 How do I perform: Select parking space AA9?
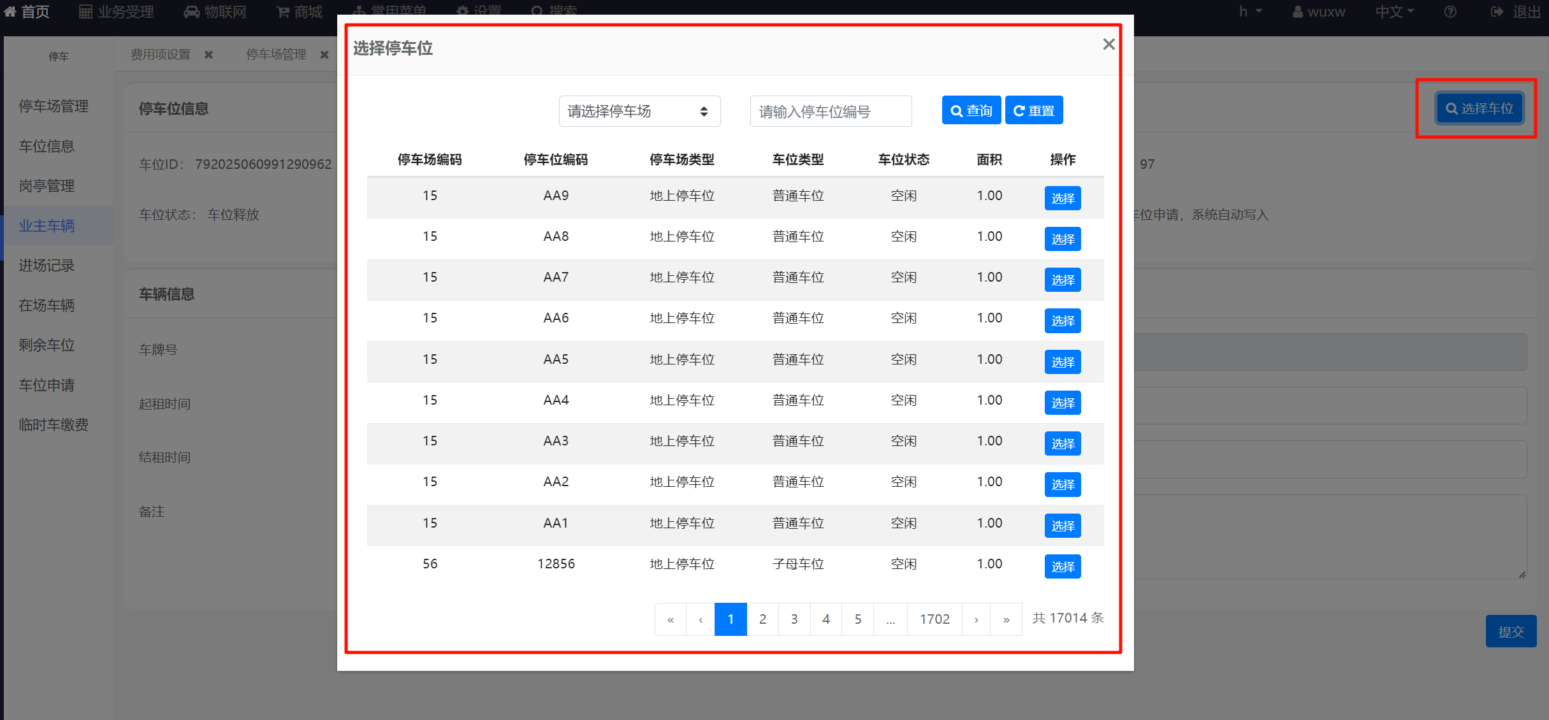click(1063, 198)
